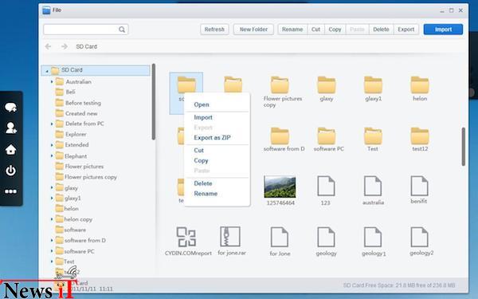Viewport: 478px width, 299px height.
Task: Collapse the SD Card tree root
Action: click(47, 71)
